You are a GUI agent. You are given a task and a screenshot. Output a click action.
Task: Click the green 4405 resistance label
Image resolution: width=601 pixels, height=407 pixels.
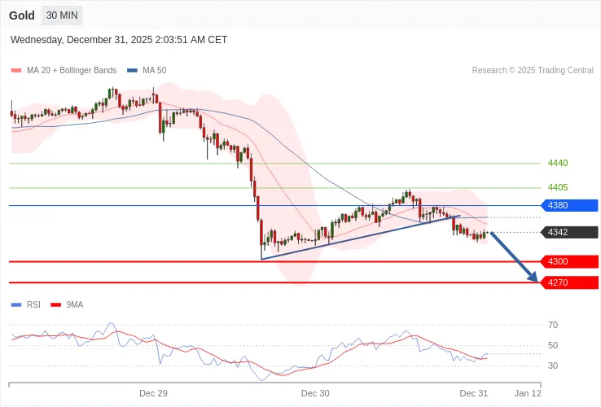point(558,187)
